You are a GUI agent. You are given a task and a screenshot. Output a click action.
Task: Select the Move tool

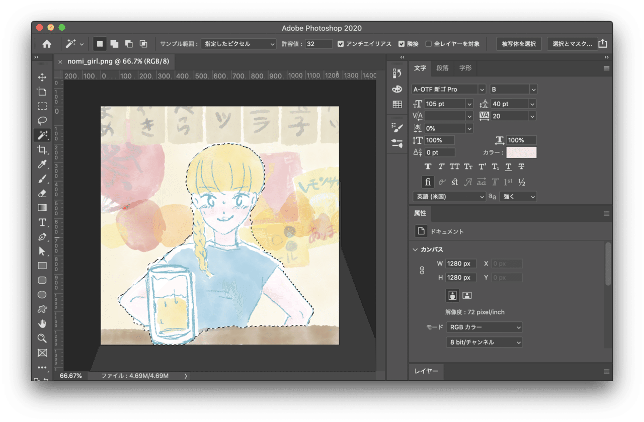point(42,77)
